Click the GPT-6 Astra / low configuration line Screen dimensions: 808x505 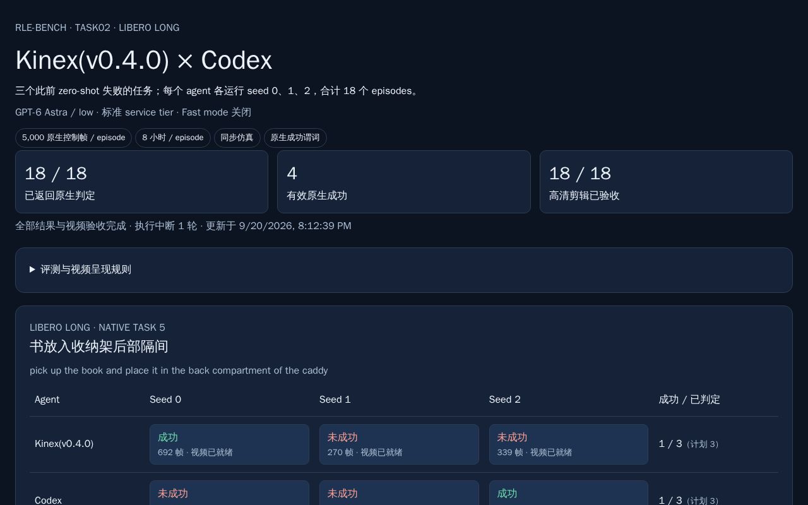(x=133, y=112)
